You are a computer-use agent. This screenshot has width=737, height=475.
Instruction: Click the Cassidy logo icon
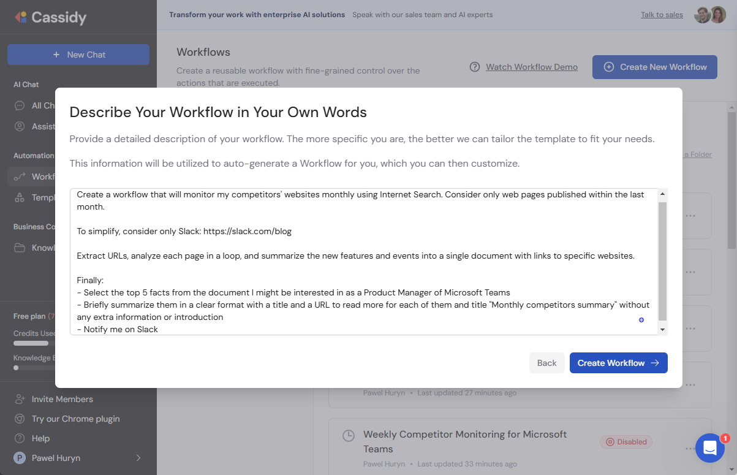click(21, 17)
